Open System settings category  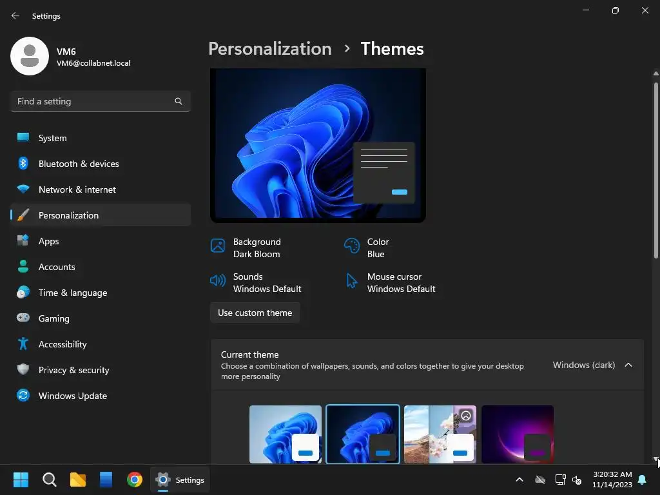pyautogui.click(x=101, y=138)
